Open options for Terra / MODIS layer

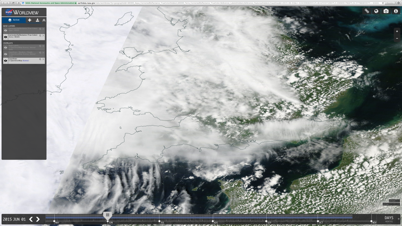[40, 36]
